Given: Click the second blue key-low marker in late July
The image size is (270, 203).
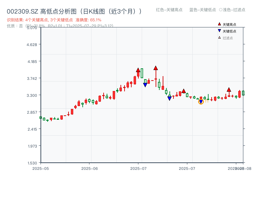Looking at the screenshot, I should 169,98.
